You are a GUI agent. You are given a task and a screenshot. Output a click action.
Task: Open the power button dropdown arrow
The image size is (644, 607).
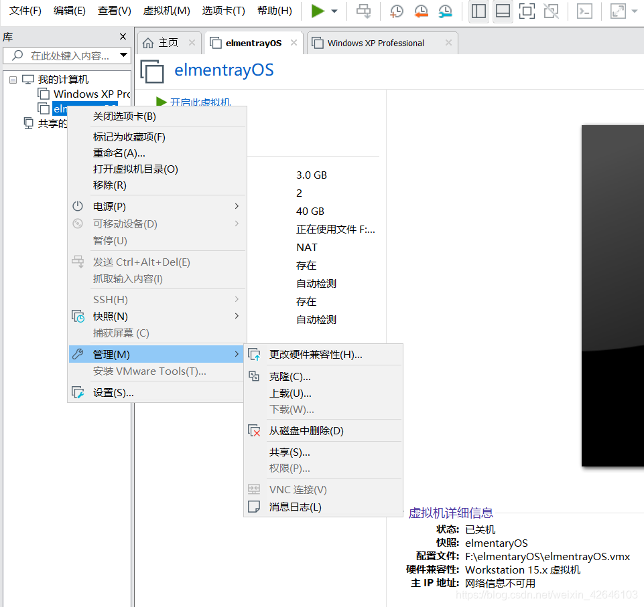coord(334,11)
